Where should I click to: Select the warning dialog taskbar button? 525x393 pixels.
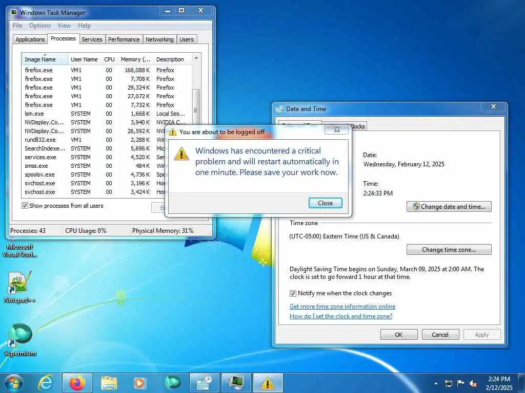[268, 383]
